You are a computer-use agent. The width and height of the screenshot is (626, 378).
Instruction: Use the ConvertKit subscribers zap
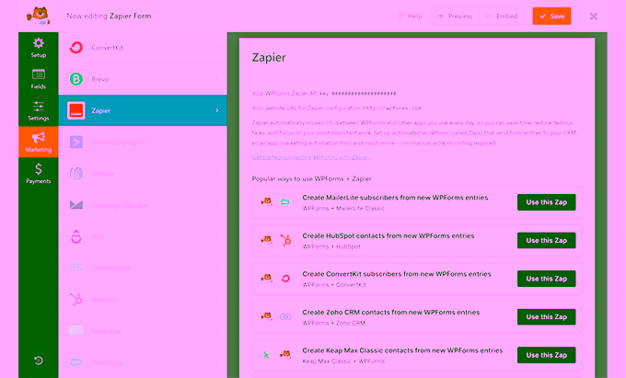(547, 279)
